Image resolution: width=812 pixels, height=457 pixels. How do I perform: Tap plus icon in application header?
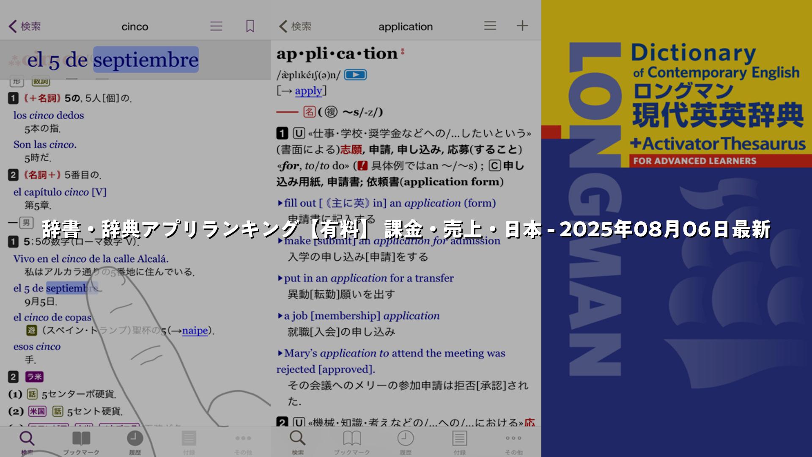[522, 26]
